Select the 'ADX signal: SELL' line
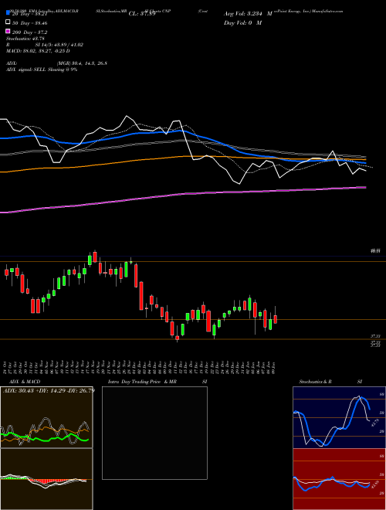The height and width of the screenshot is (510, 386). (x=42, y=70)
